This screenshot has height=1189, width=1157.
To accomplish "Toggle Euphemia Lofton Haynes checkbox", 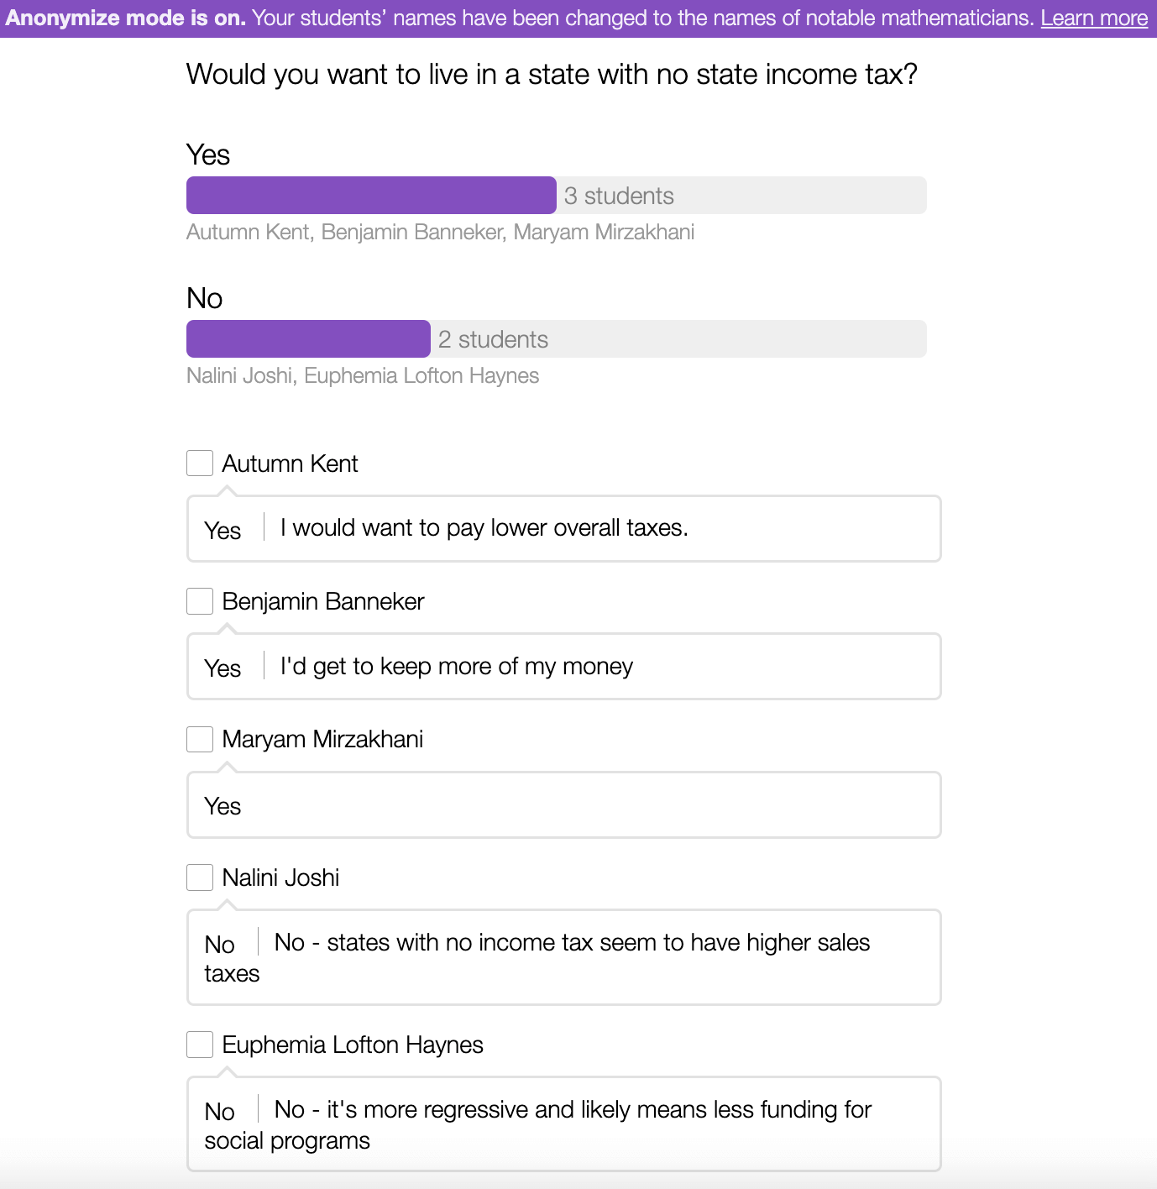I will [199, 1045].
